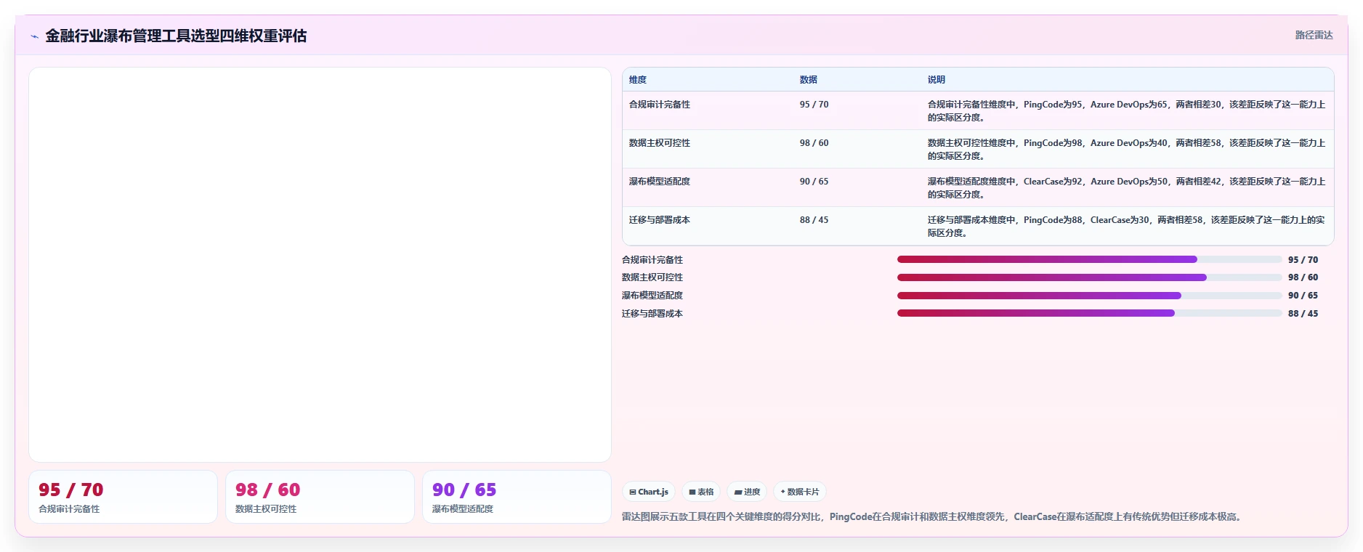
Task: Click the 进度 tag chip
Action: click(x=747, y=492)
